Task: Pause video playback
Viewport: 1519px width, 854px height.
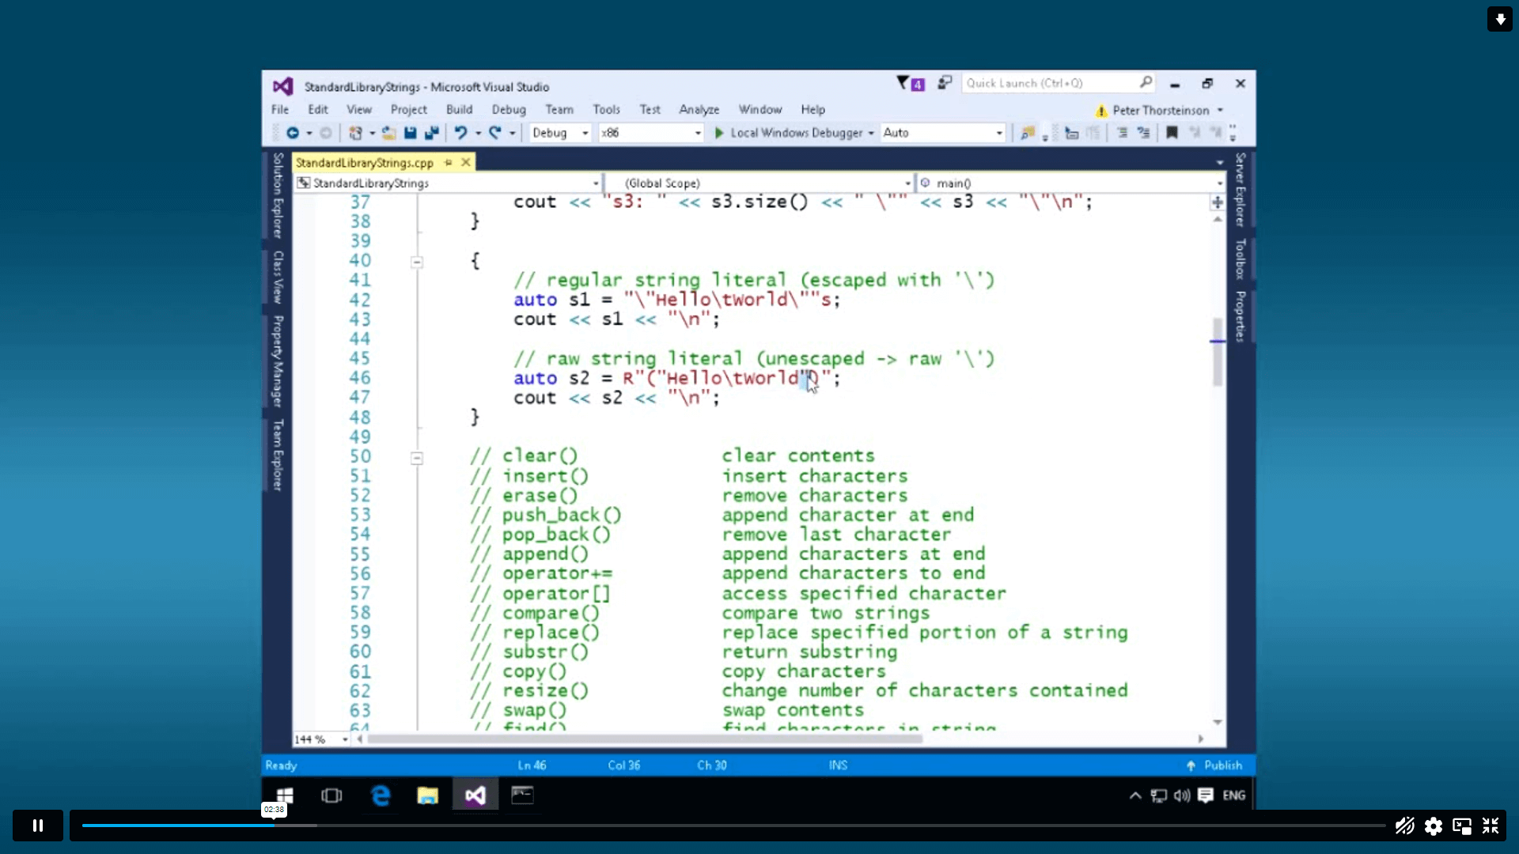Action: point(37,825)
